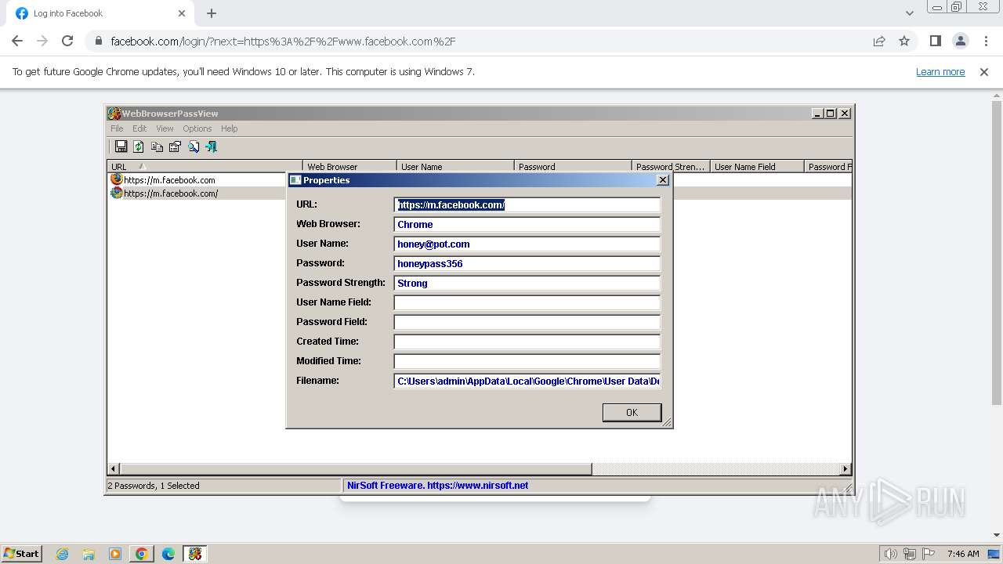Screen dimensions: 1003x564
Task: Open the Chrome profile icon
Action: (961, 41)
